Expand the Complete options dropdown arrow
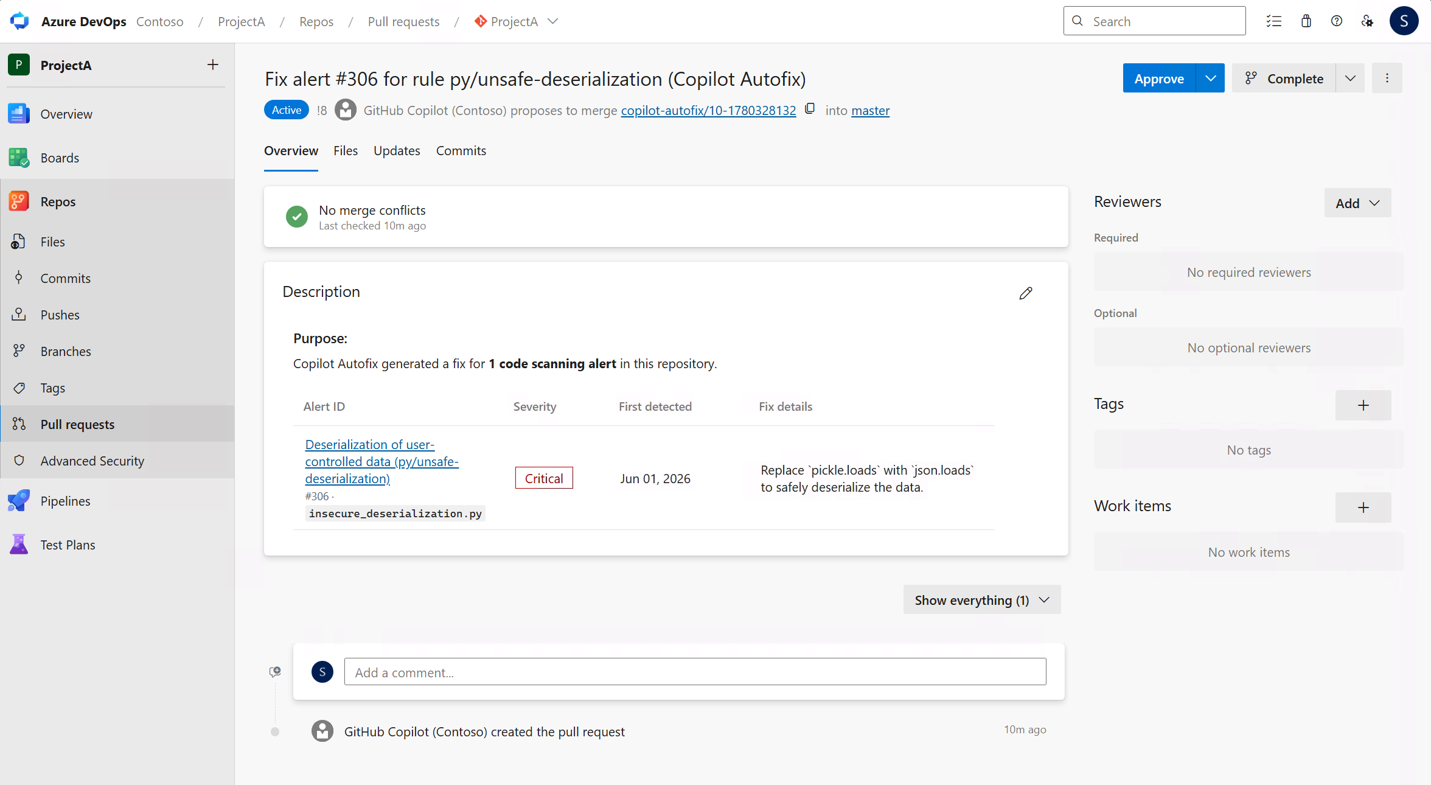This screenshot has width=1431, height=785. point(1351,78)
